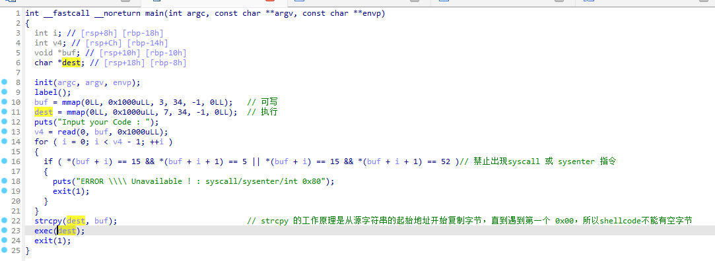This screenshot has width=715, height=261.
Task: Click the [rbp-18h] stack comment
Action: coord(143,33)
